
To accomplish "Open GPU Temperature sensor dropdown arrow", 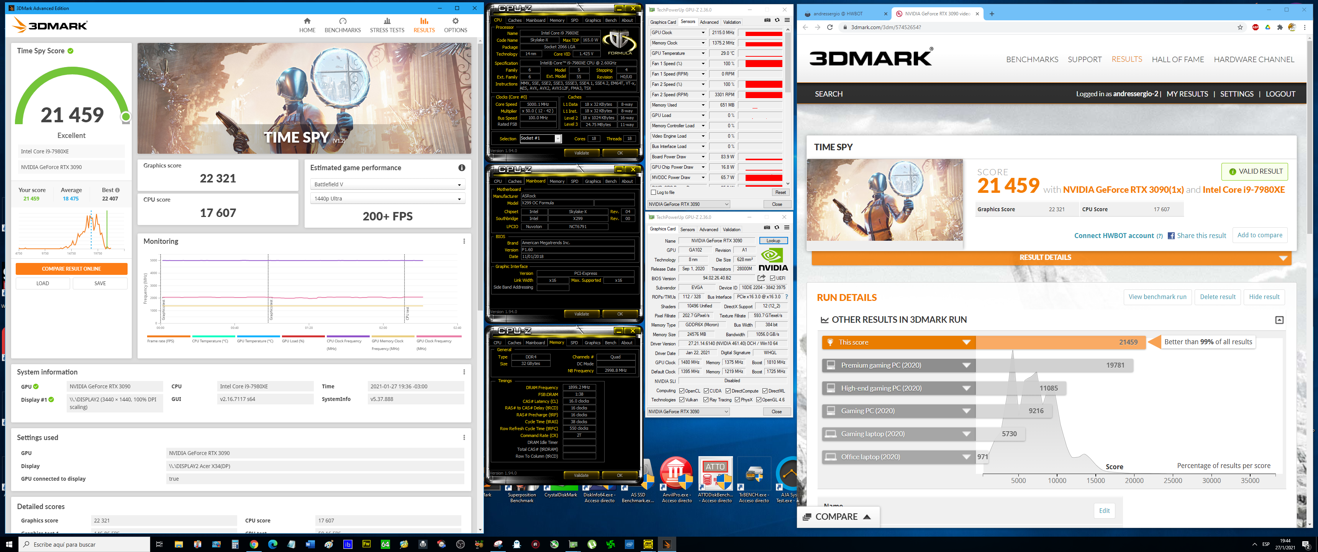I will click(x=703, y=53).
